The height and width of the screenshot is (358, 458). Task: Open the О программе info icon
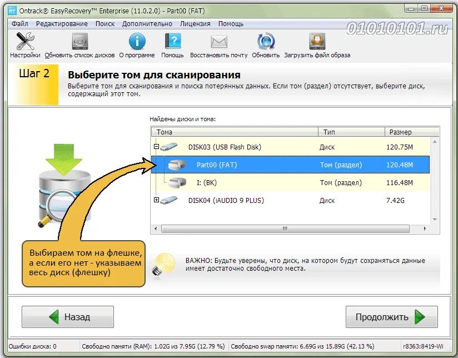137,41
